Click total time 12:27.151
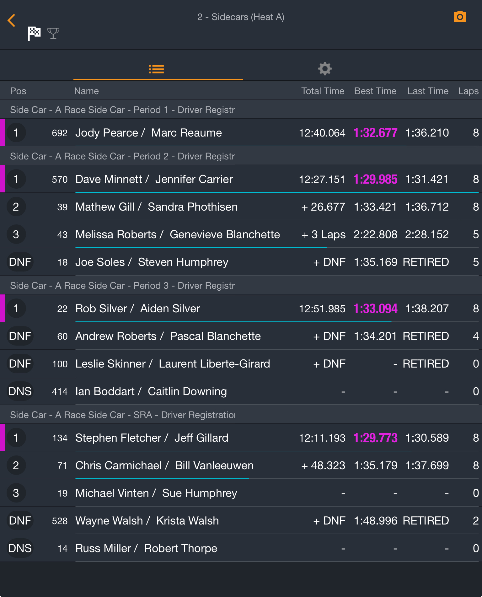The height and width of the screenshot is (597, 482). click(322, 179)
